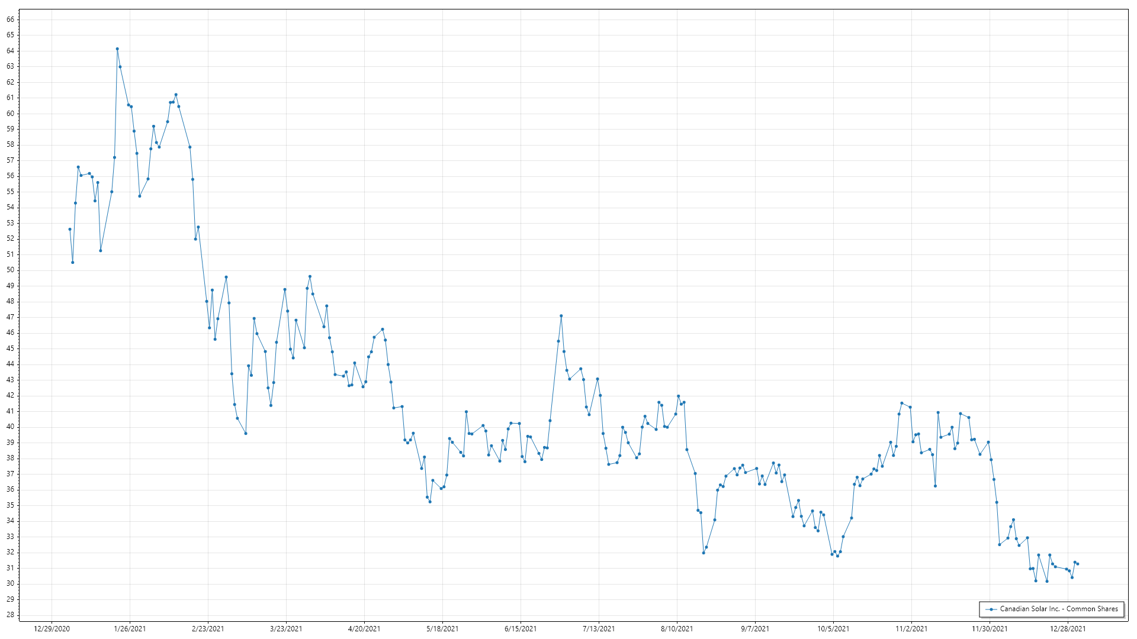The height and width of the screenshot is (639, 1137).
Task: Select the 6/15/2021 date label
Action: (521, 629)
